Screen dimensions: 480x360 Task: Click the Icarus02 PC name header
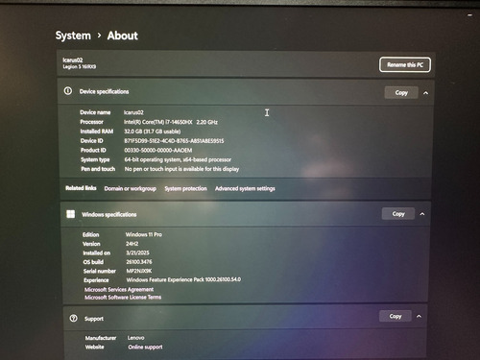[73, 60]
